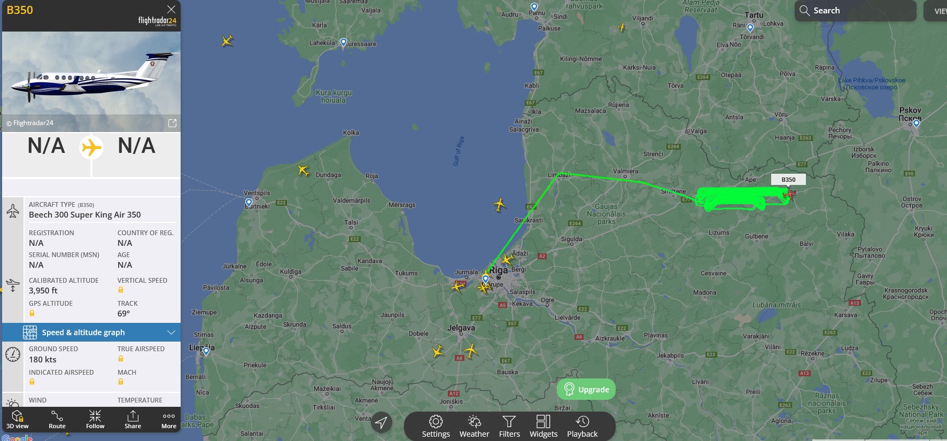Open the aircraft photo in a new window
The image size is (947, 441).
[172, 123]
